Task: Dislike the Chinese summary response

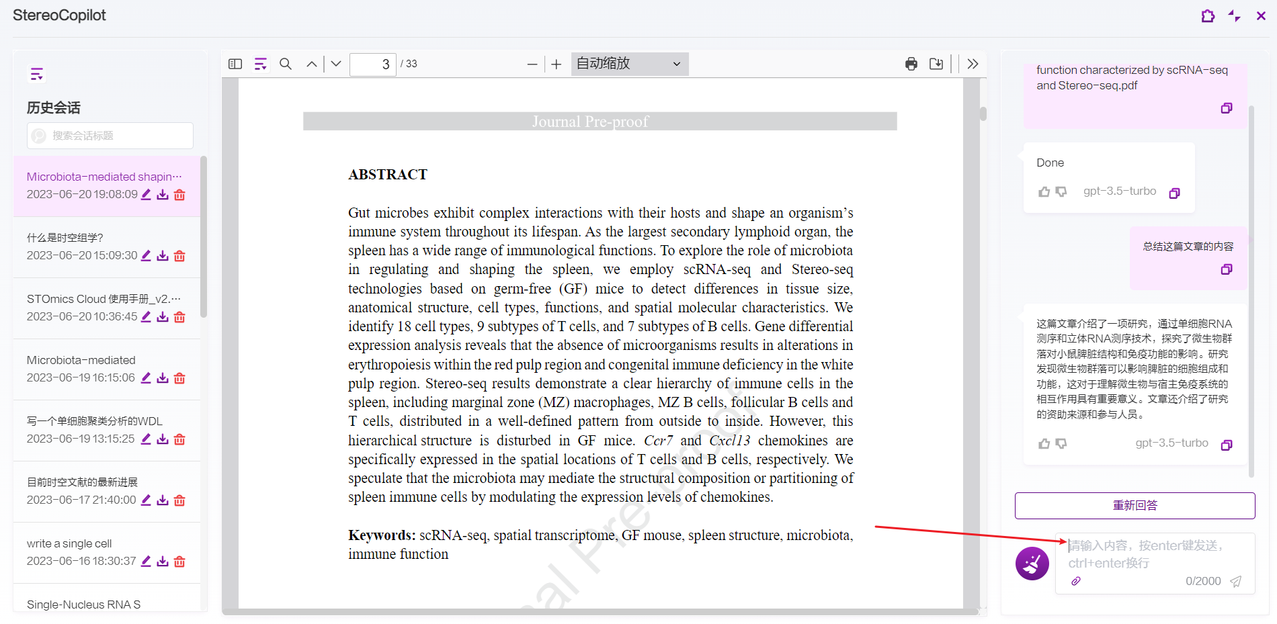Action: (x=1061, y=444)
